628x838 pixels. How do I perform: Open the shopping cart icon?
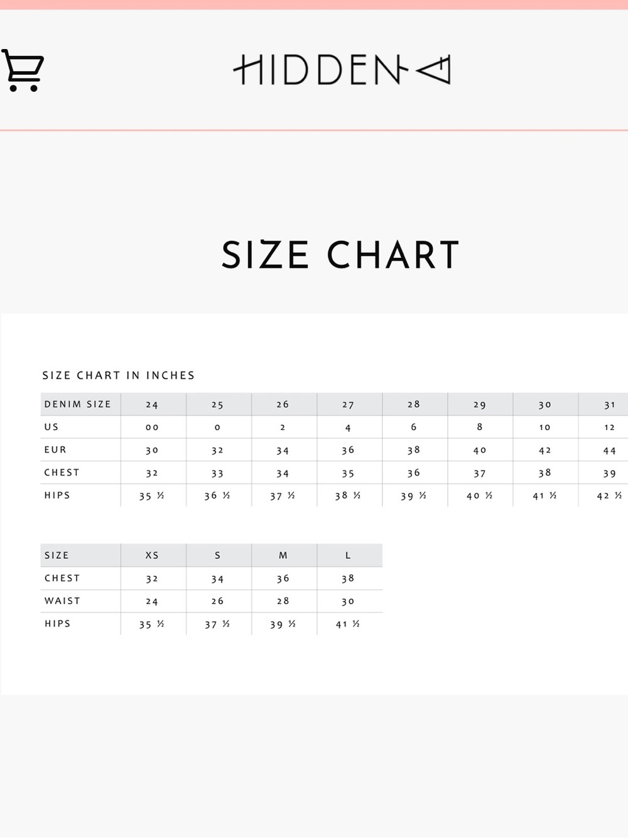tap(23, 70)
